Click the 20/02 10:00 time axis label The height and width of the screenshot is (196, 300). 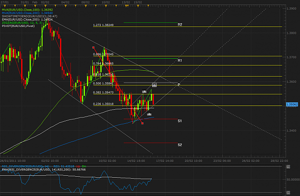[193, 161]
